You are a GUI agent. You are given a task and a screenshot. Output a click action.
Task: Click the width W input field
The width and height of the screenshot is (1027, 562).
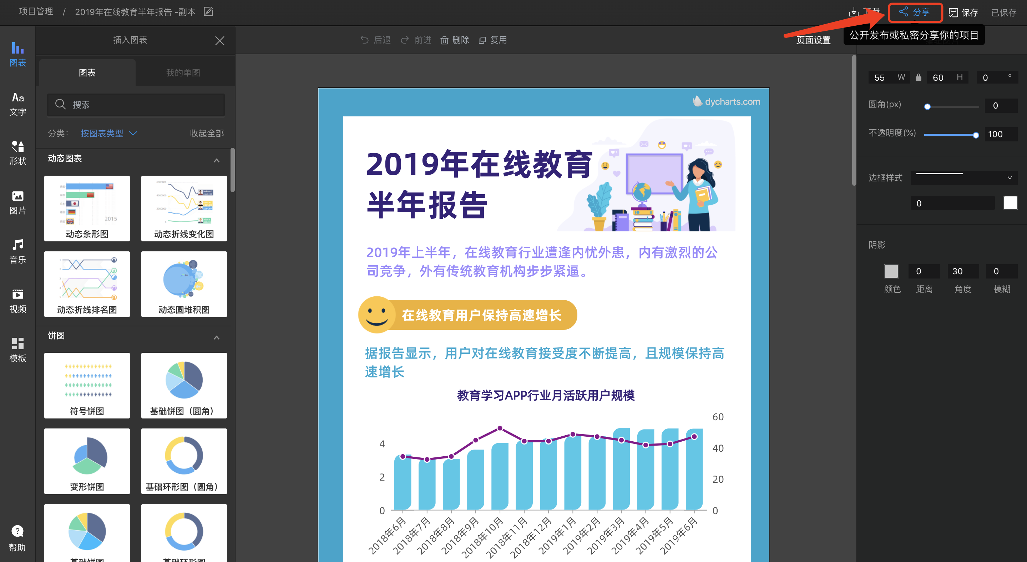click(888, 77)
